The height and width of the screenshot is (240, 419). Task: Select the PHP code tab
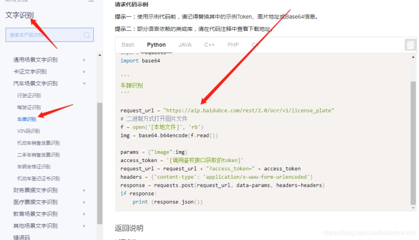pyautogui.click(x=233, y=45)
